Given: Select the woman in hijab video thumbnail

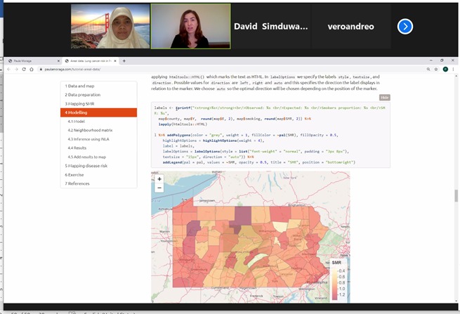Looking at the screenshot, I should coord(110,26).
